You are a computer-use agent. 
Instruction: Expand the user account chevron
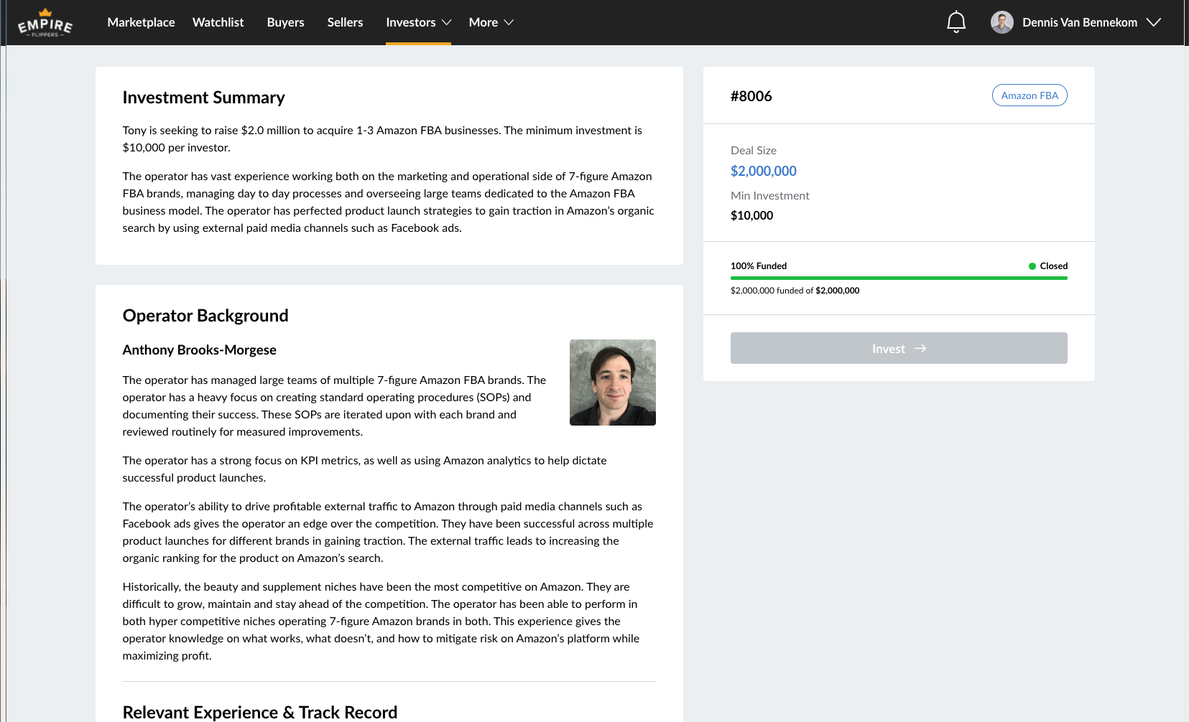(1154, 22)
